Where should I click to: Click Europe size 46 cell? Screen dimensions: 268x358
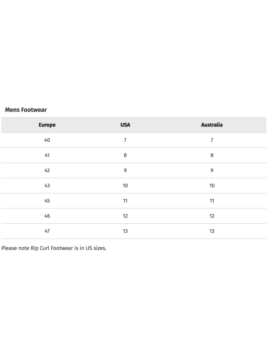coord(47,216)
